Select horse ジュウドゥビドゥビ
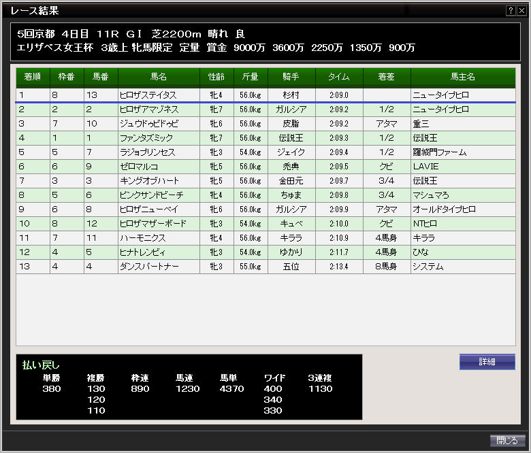The width and height of the screenshot is (531, 453). pos(149,124)
